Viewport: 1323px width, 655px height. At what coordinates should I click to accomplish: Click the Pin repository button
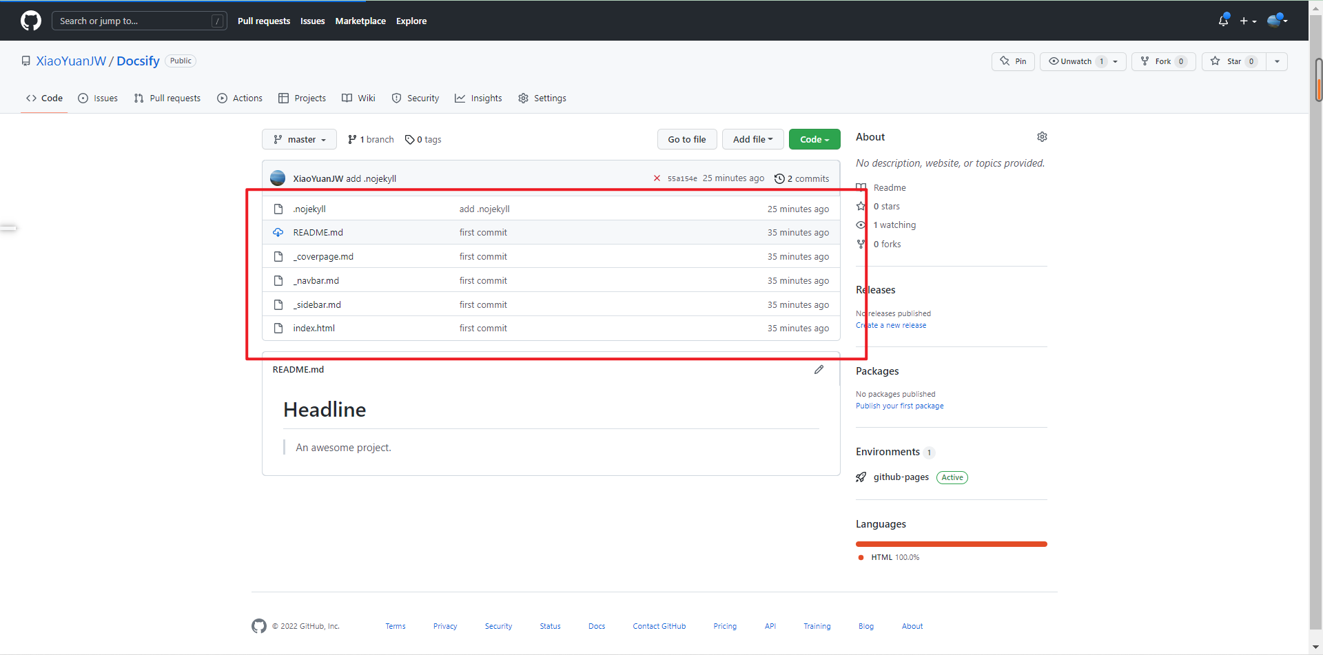click(x=1013, y=61)
